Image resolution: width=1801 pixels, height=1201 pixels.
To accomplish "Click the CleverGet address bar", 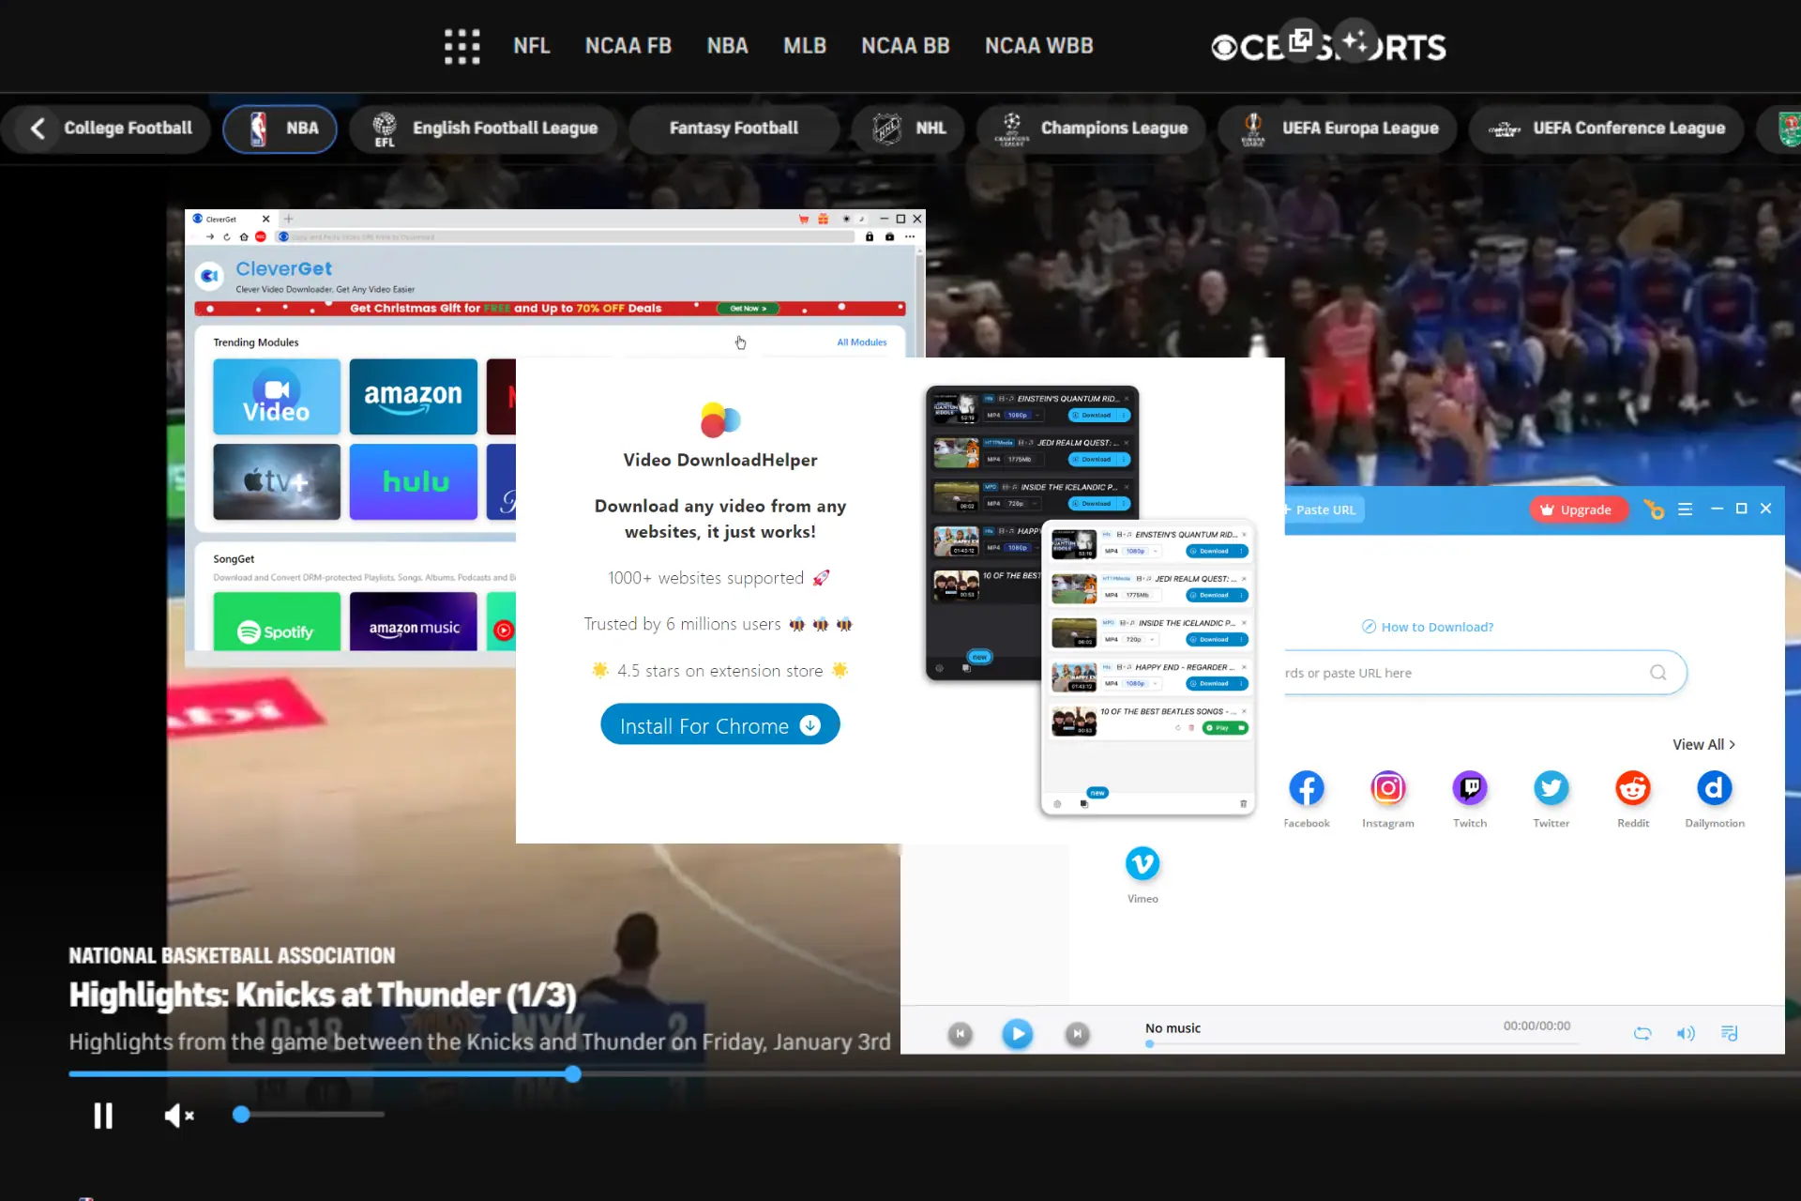I will [x=566, y=236].
